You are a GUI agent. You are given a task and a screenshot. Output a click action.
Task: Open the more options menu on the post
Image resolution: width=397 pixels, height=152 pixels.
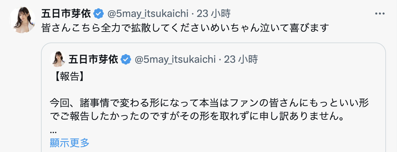tap(380, 14)
